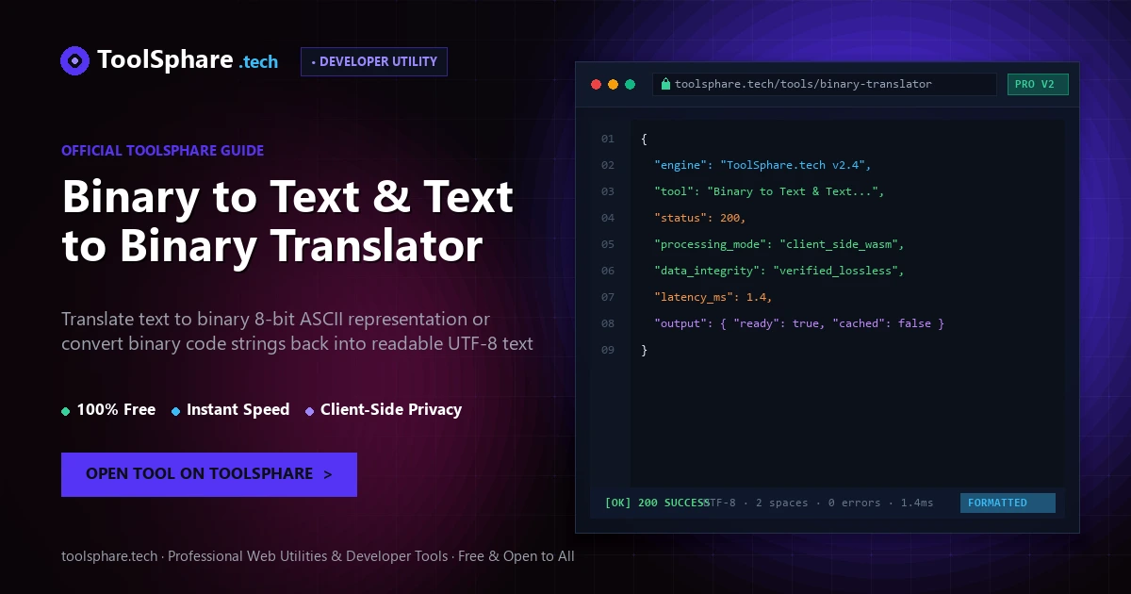Click the [OK] 200 SUCCESS status text
The height and width of the screenshot is (594, 1131).
click(656, 503)
